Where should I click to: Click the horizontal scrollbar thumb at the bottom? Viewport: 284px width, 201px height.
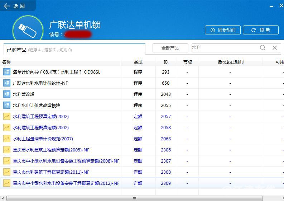coord(135,198)
